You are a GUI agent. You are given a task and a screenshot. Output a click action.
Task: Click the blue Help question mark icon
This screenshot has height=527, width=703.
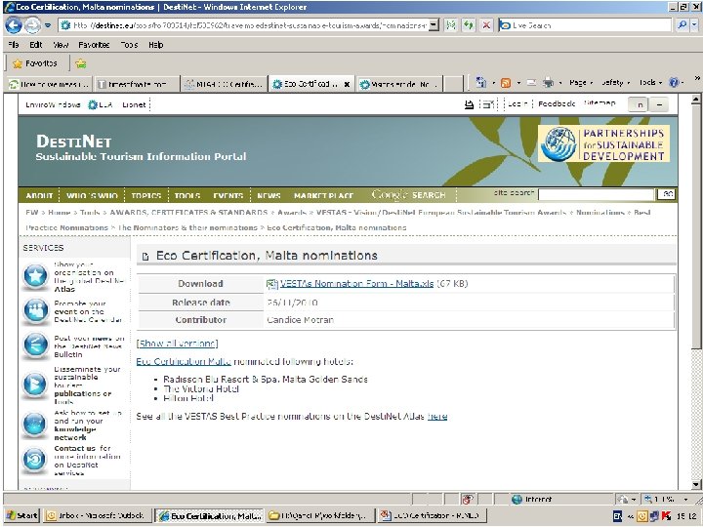pyautogui.click(x=674, y=82)
